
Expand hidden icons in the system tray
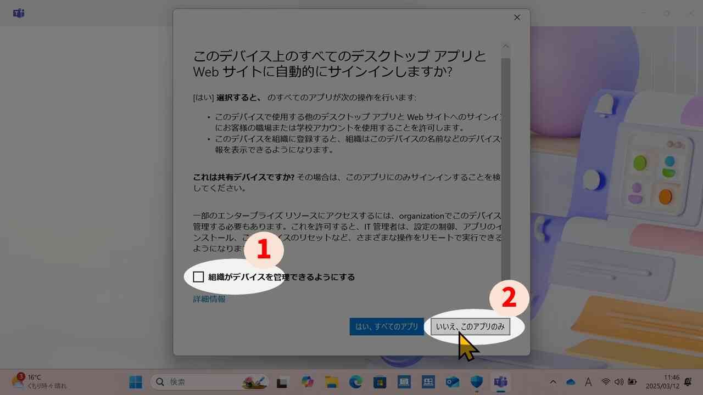554,382
